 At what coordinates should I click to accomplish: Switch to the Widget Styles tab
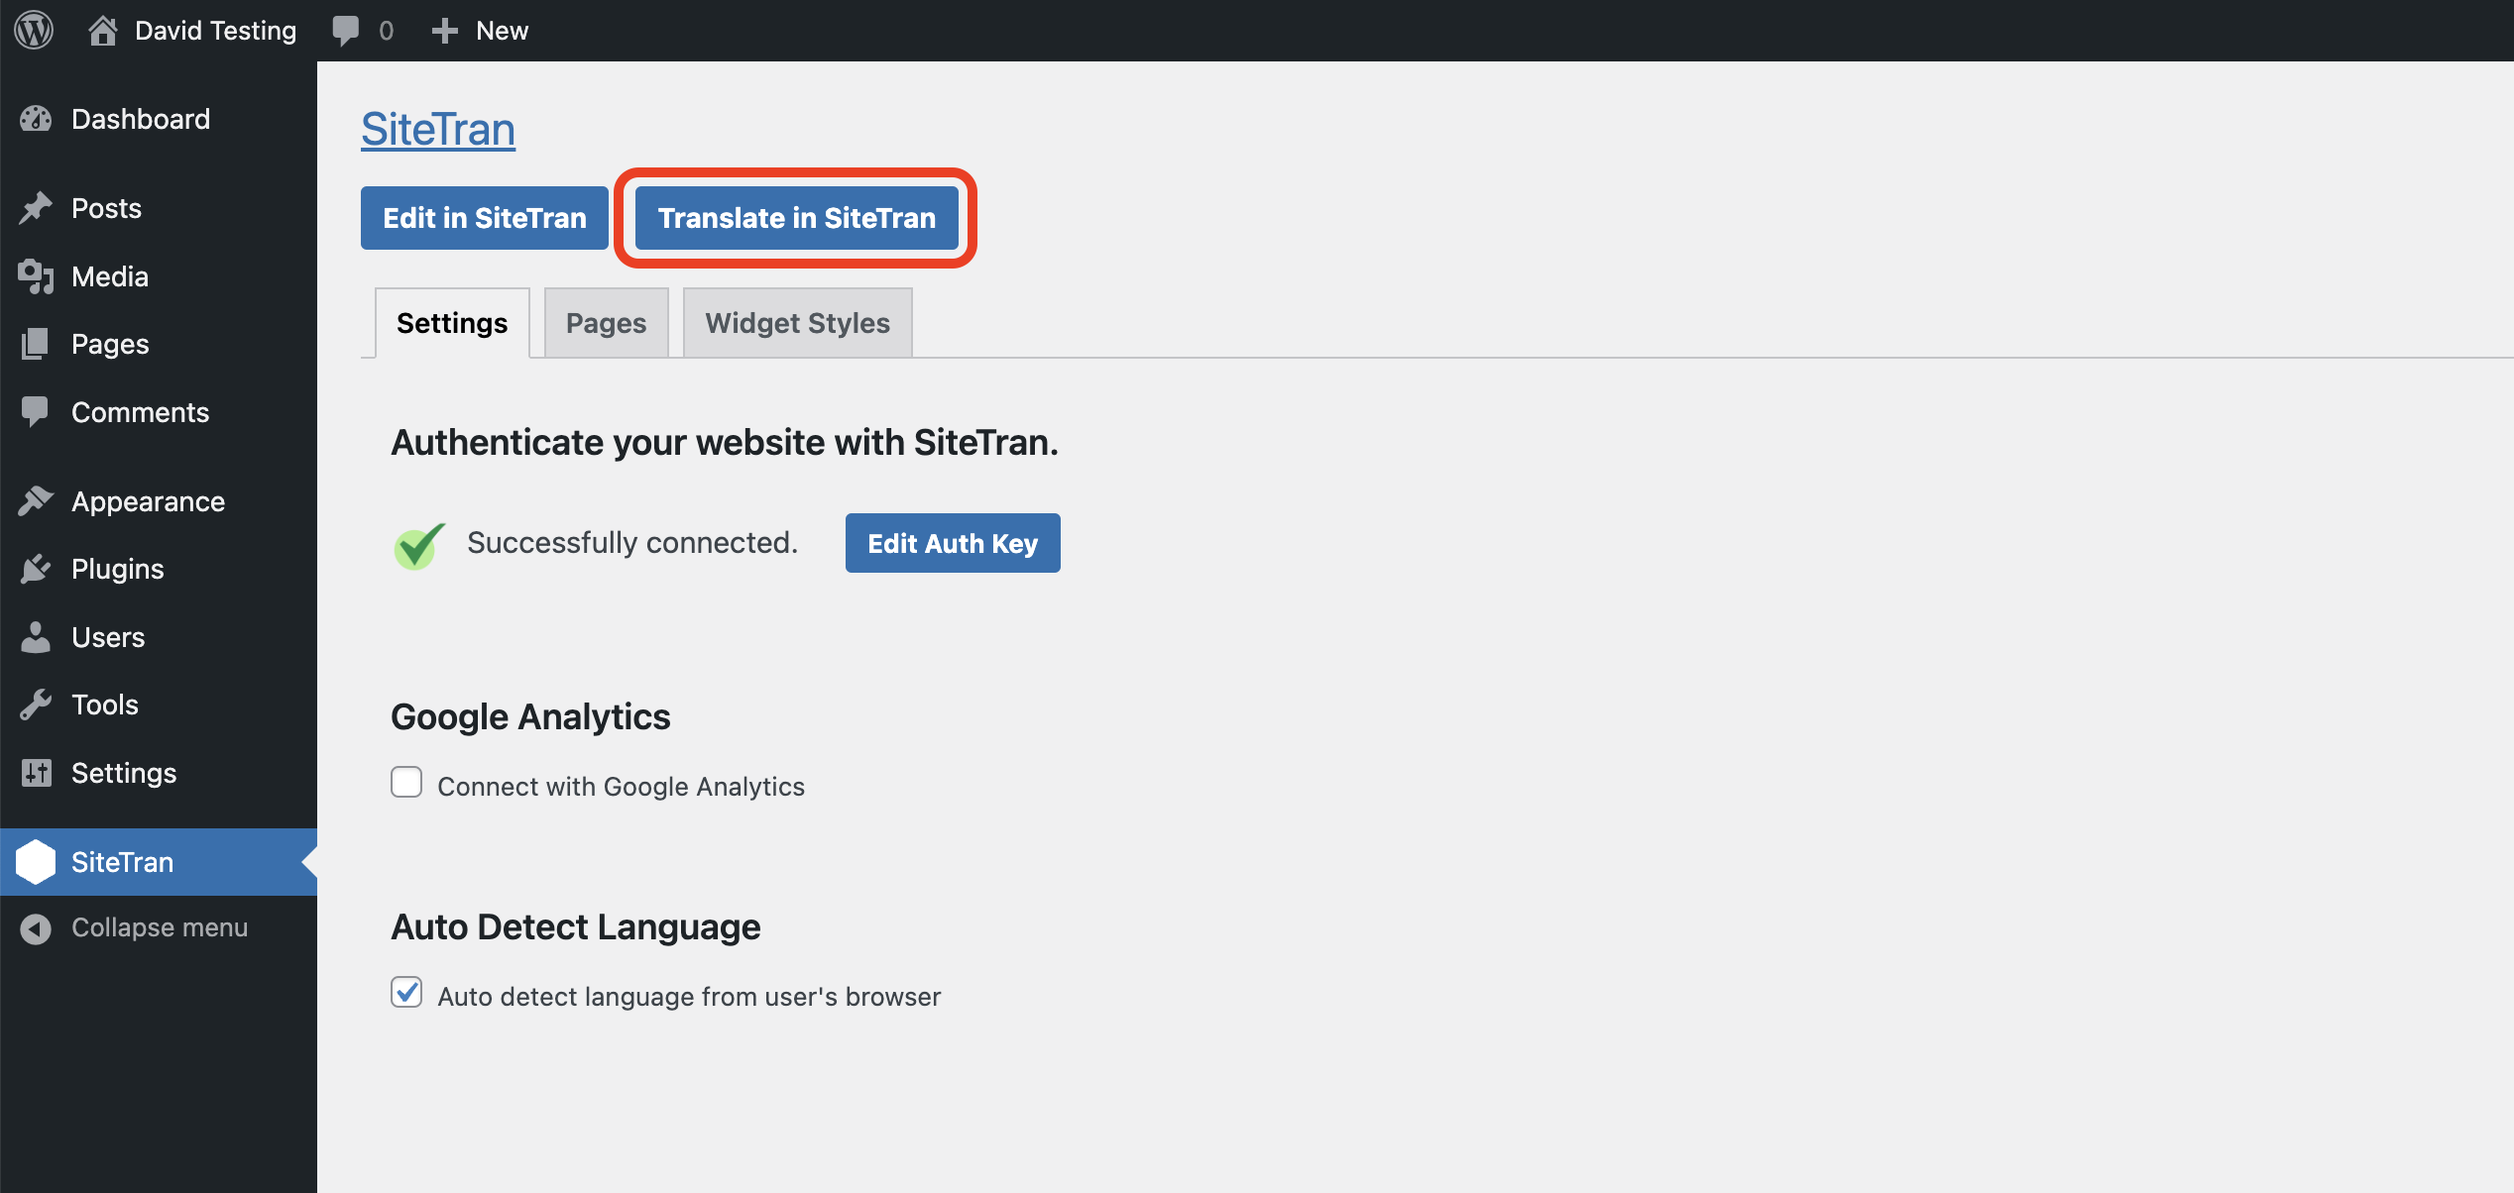(797, 323)
